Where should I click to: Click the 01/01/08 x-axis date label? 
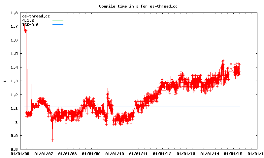click(67, 153)
